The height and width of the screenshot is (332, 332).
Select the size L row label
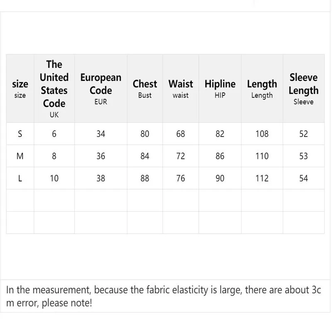click(x=20, y=178)
